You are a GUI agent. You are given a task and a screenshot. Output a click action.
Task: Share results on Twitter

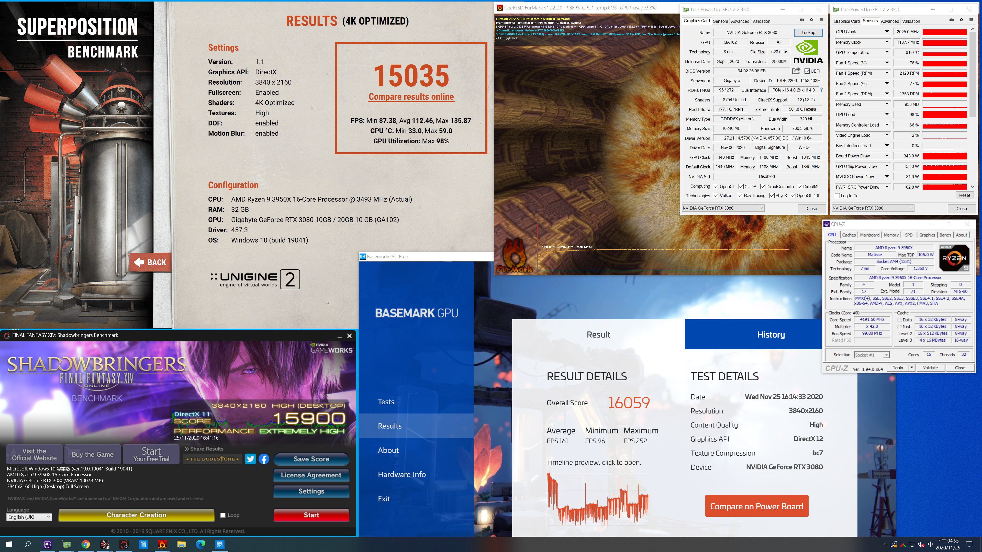pyautogui.click(x=250, y=459)
